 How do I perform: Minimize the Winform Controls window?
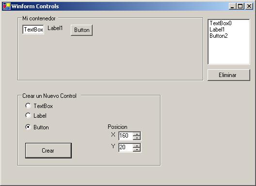232,6
